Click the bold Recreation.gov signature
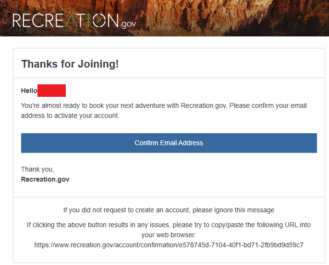 pos(45,179)
